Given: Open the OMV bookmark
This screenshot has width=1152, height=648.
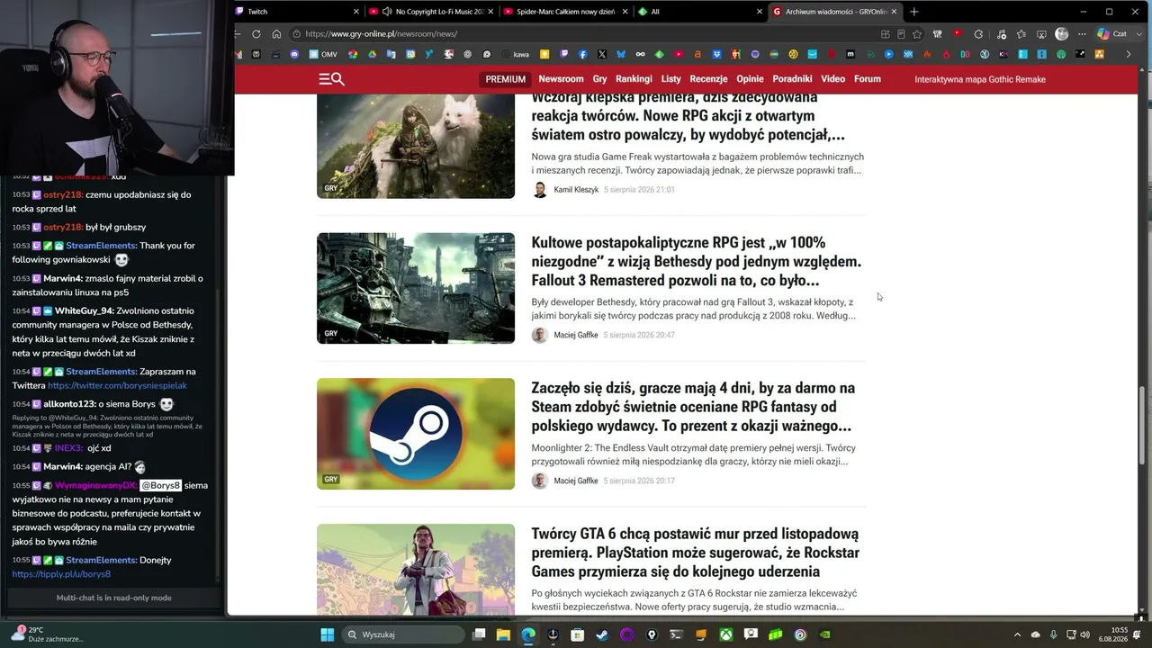Looking at the screenshot, I should click(323, 55).
